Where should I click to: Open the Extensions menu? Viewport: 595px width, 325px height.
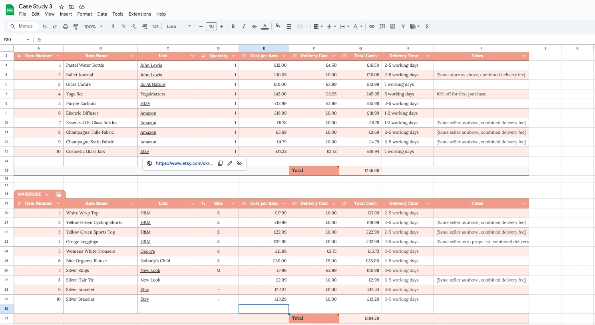pos(140,14)
